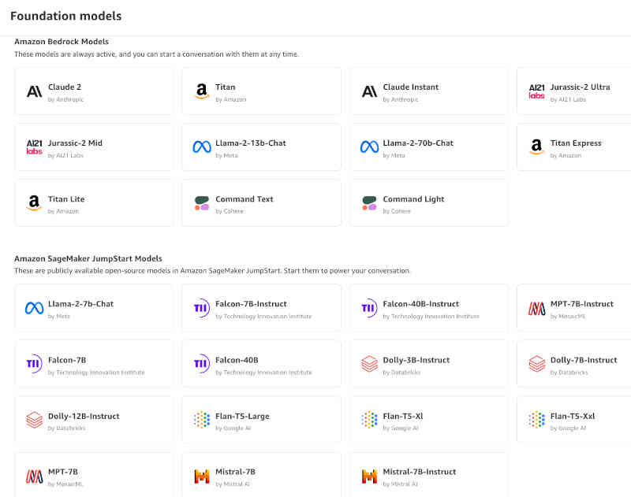Select the MPT-7B model name
The width and height of the screenshot is (631, 497).
click(63, 472)
